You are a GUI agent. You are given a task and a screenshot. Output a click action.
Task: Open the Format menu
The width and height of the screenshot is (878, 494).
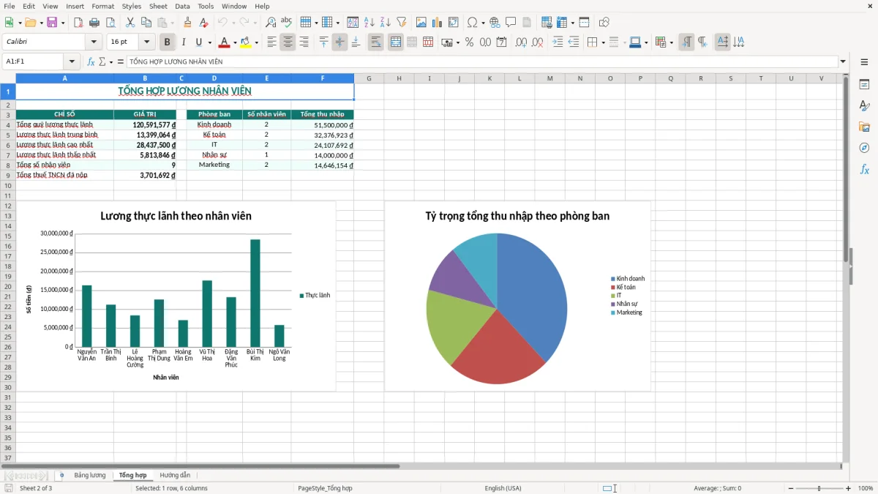[102, 6]
